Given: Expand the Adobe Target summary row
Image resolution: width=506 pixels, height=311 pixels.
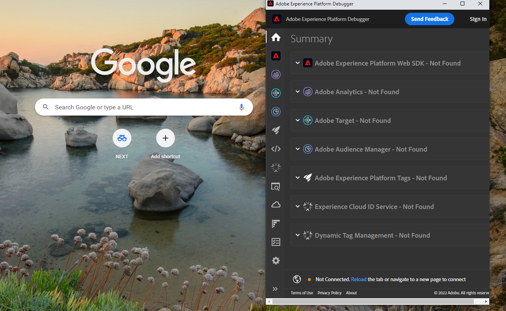Looking at the screenshot, I should 298,121.
